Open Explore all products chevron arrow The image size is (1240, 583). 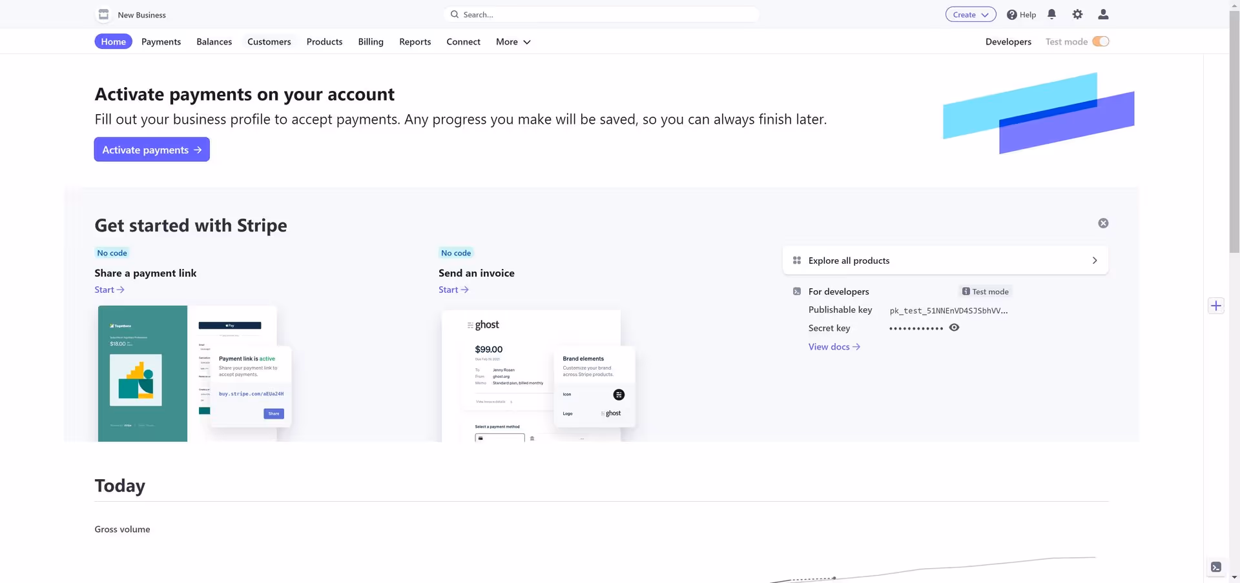(1094, 261)
